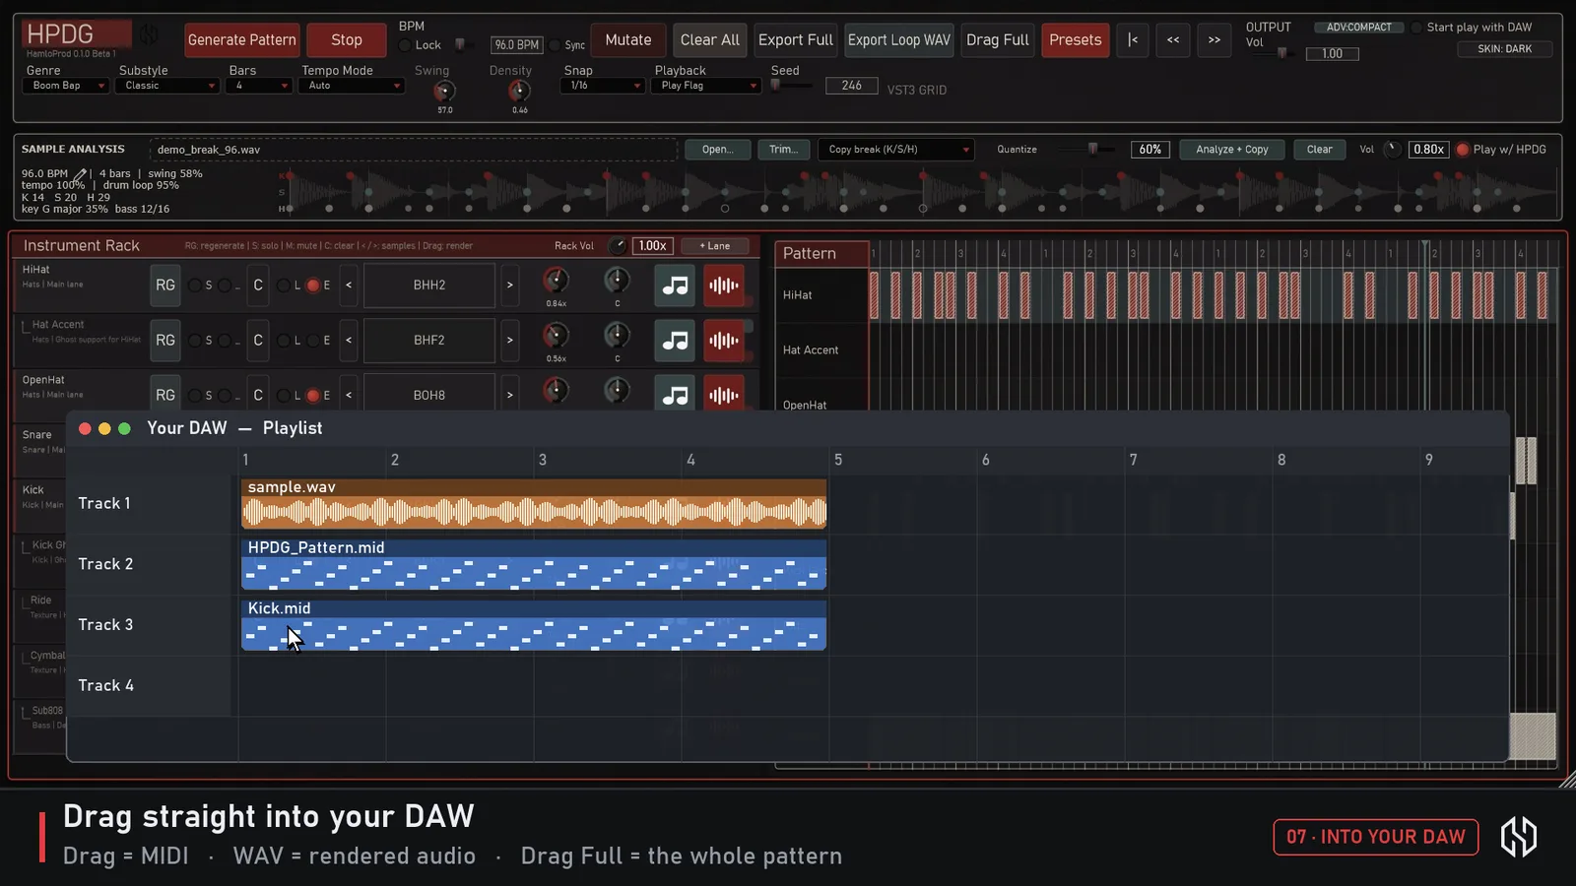Viewport: 1576px width, 886px height.
Task: Click the Quantize slider handle
Action: pyautogui.click(x=1092, y=149)
